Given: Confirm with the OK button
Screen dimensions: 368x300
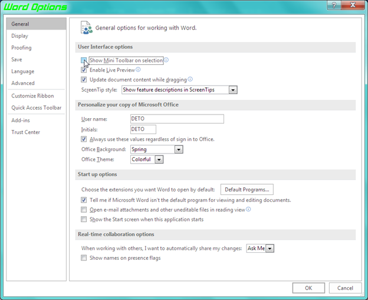Looking at the screenshot, I should 308,288.
